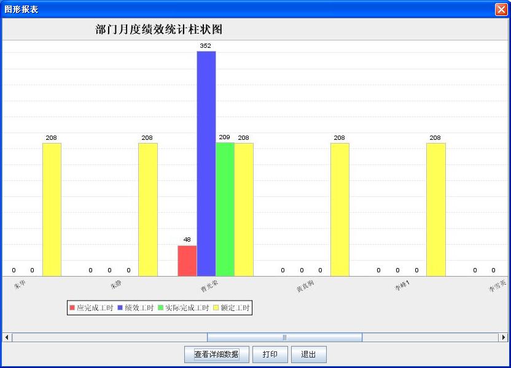
Task: Close the 图形报表 window
Action: [502, 9]
